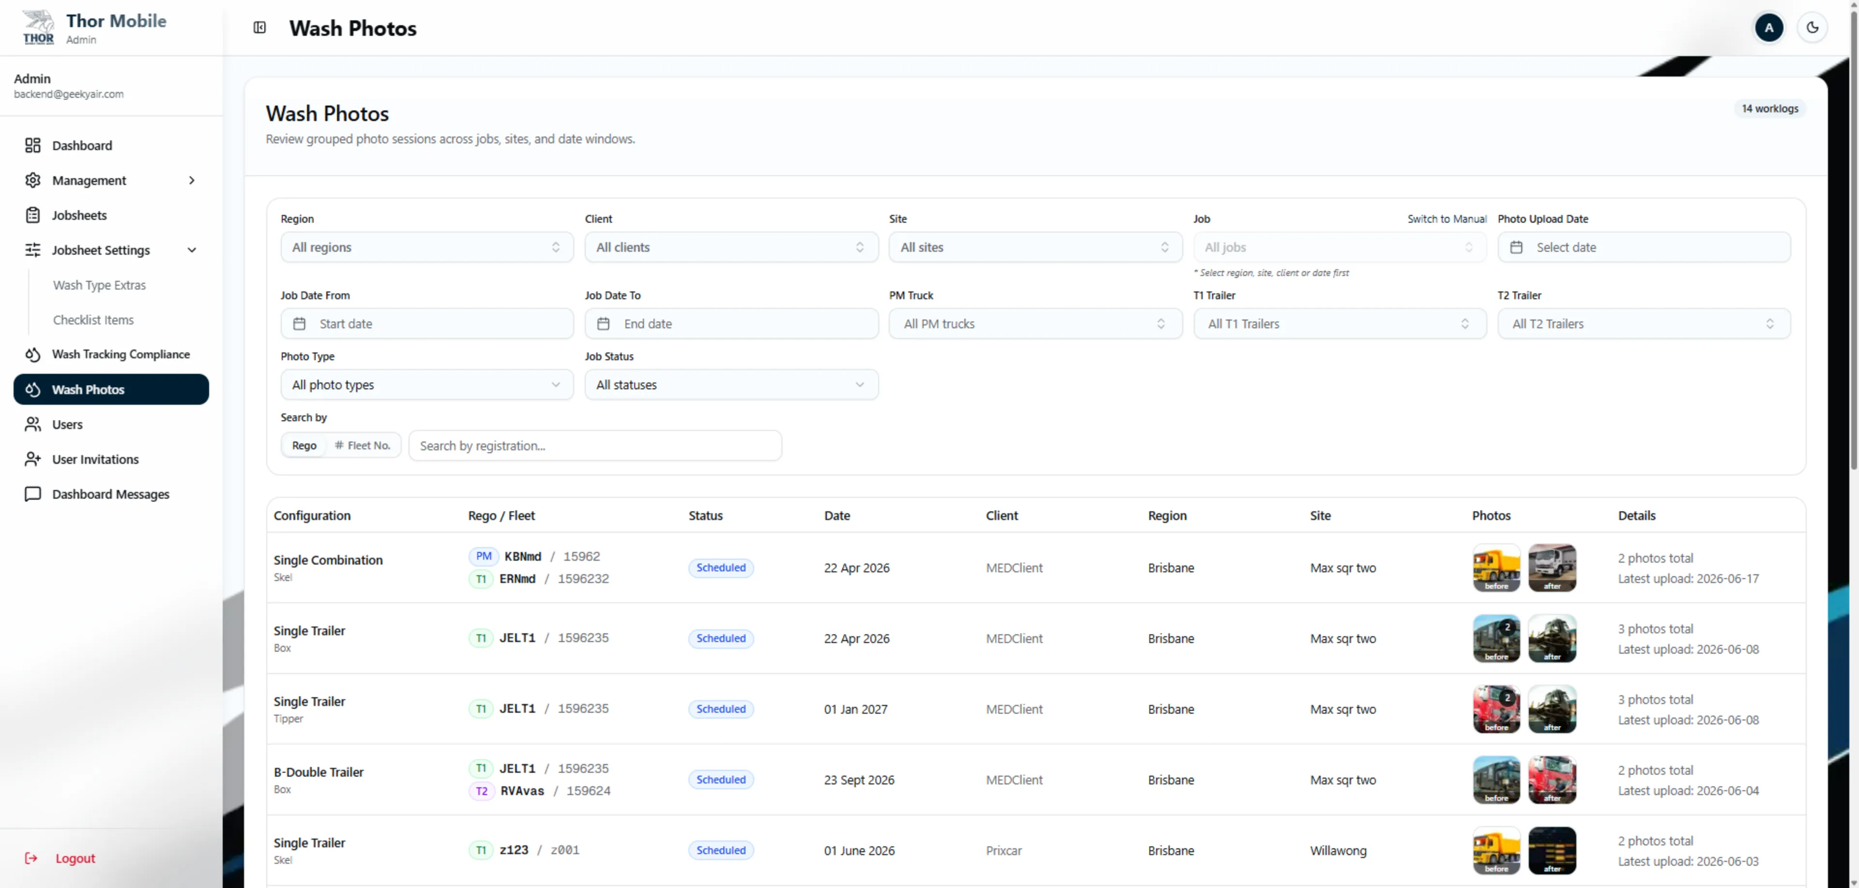Open the All statuses dropdown

tap(731, 385)
